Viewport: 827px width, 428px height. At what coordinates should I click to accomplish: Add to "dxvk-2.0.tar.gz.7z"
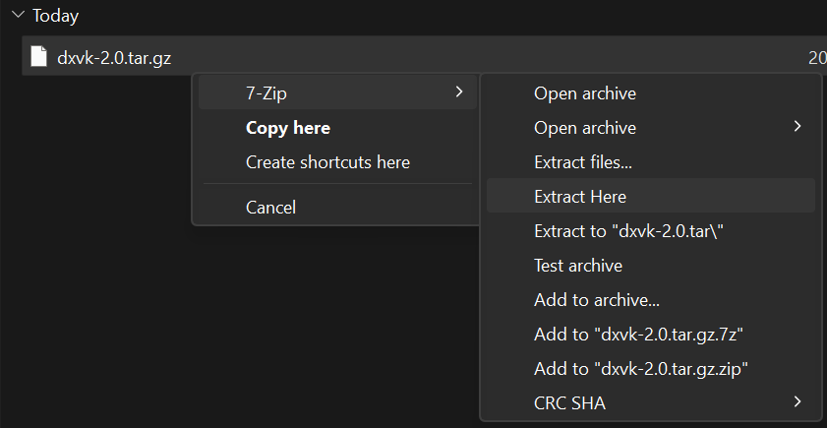click(637, 335)
